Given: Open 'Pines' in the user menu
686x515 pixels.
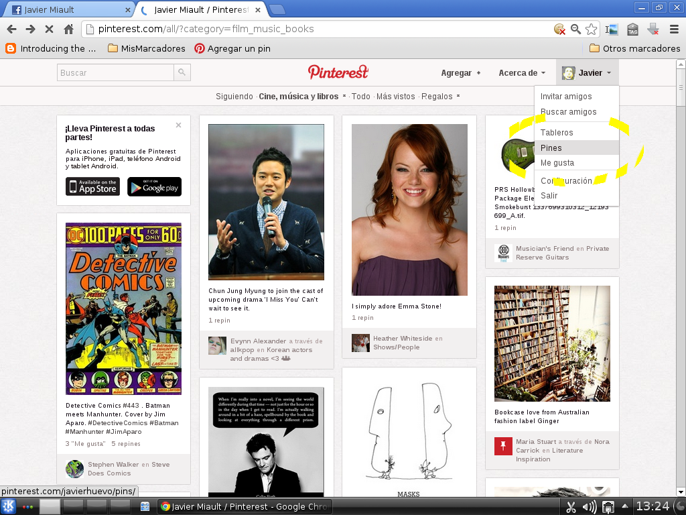Looking at the screenshot, I should click(576, 148).
